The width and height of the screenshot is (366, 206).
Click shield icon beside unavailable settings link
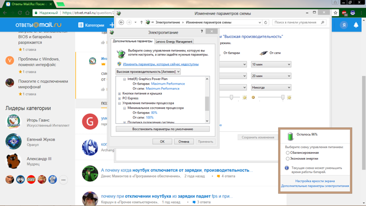click(x=119, y=64)
